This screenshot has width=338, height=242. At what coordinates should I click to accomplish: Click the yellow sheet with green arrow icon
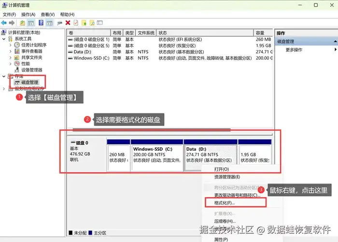click(x=84, y=23)
